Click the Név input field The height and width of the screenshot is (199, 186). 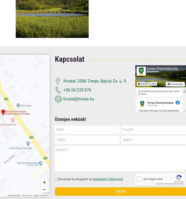(87, 129)
